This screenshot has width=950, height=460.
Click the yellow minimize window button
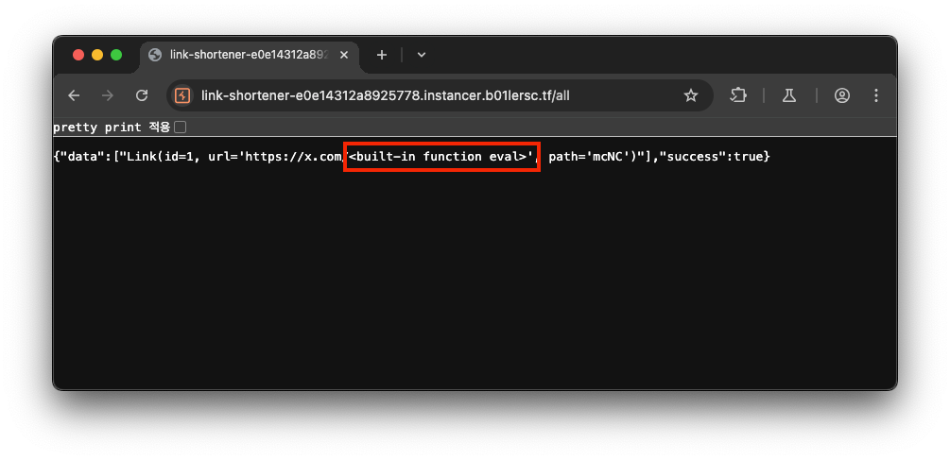point(97,55)
